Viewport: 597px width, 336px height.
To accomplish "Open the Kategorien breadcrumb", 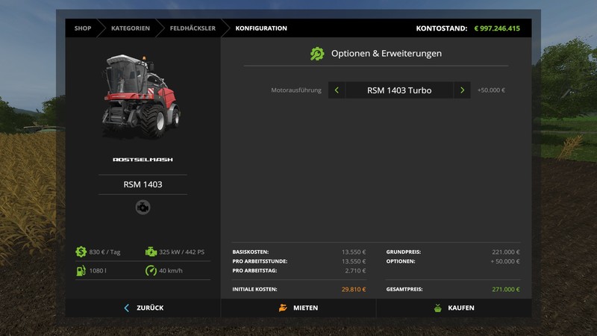I will 130,28.
